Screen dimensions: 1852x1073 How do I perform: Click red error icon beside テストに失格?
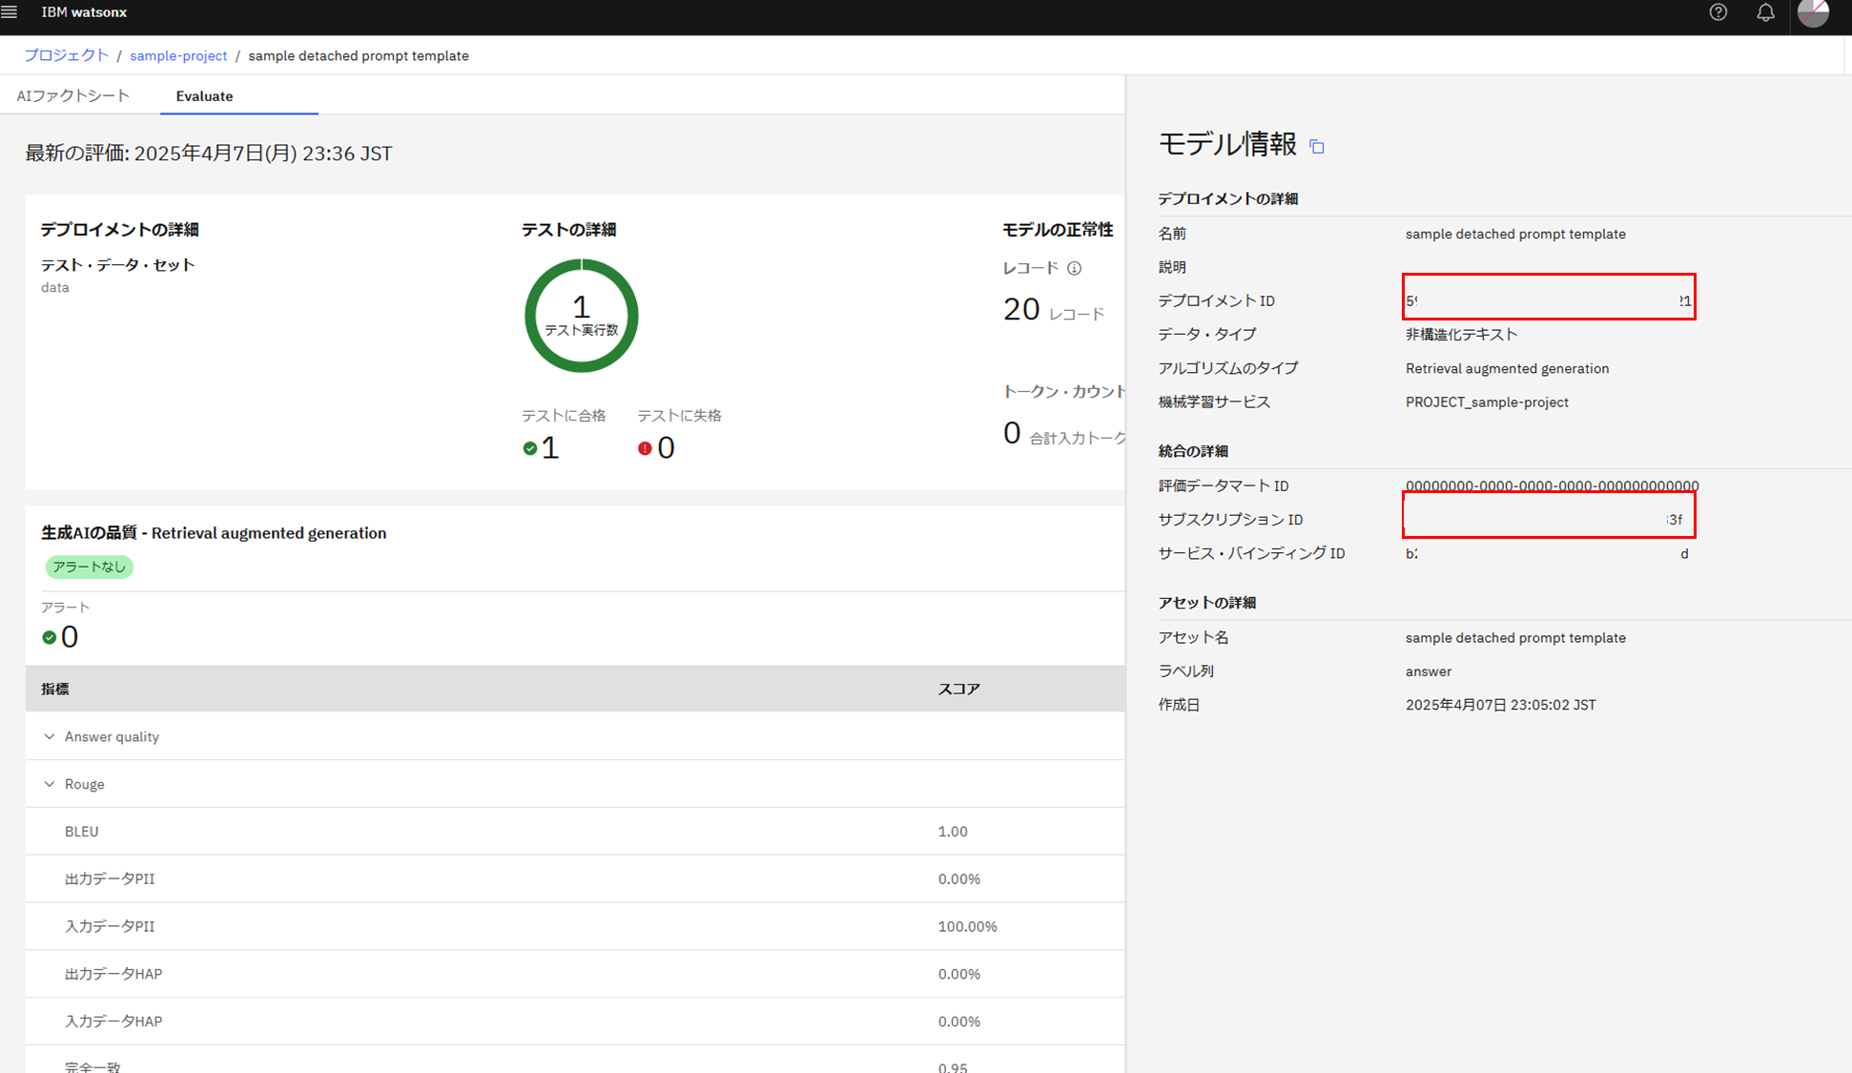(645, 448)
